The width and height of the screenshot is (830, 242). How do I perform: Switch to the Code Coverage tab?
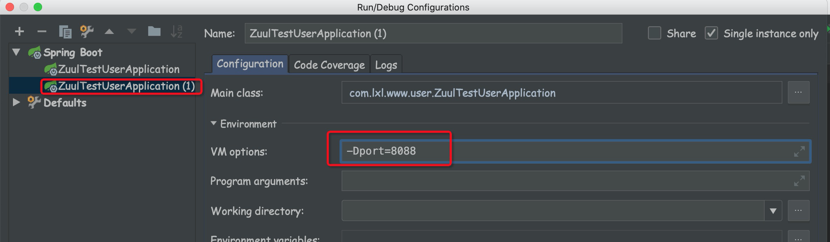click(x=329, y=65)
